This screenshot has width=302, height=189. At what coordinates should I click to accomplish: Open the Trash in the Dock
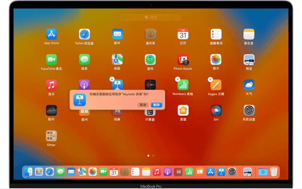pyautogui.click(x=274, y=172)
